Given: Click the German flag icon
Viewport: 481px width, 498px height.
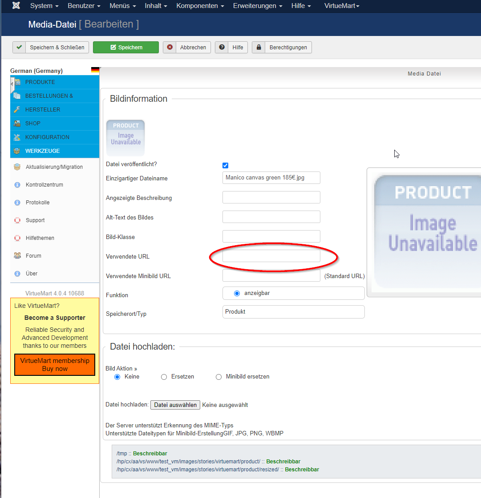Looking at the screenshot, I should [95, 70].
